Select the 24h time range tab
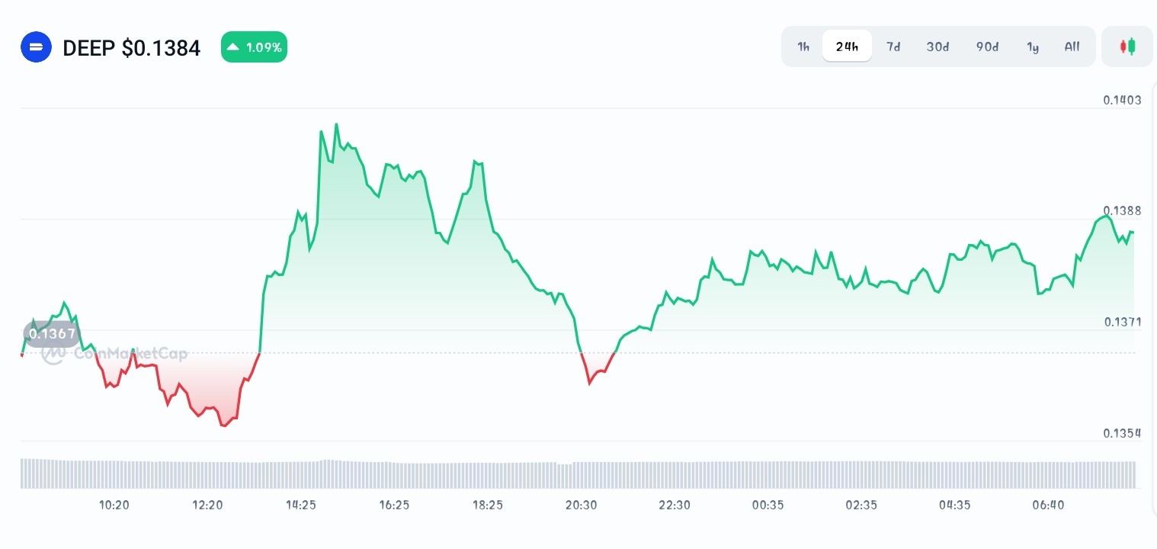Image resolution: width=1157 pixels, height=549 pixels. click(x=847, y=47)
